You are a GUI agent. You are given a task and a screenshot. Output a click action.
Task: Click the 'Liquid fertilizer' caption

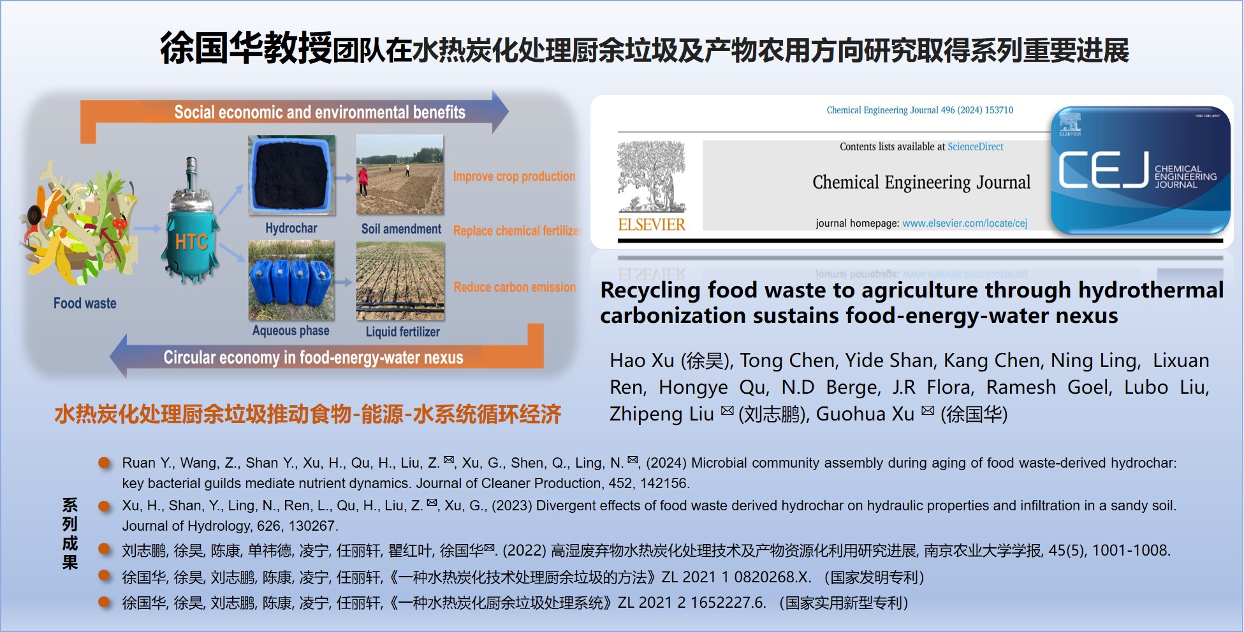pos(402,332)
